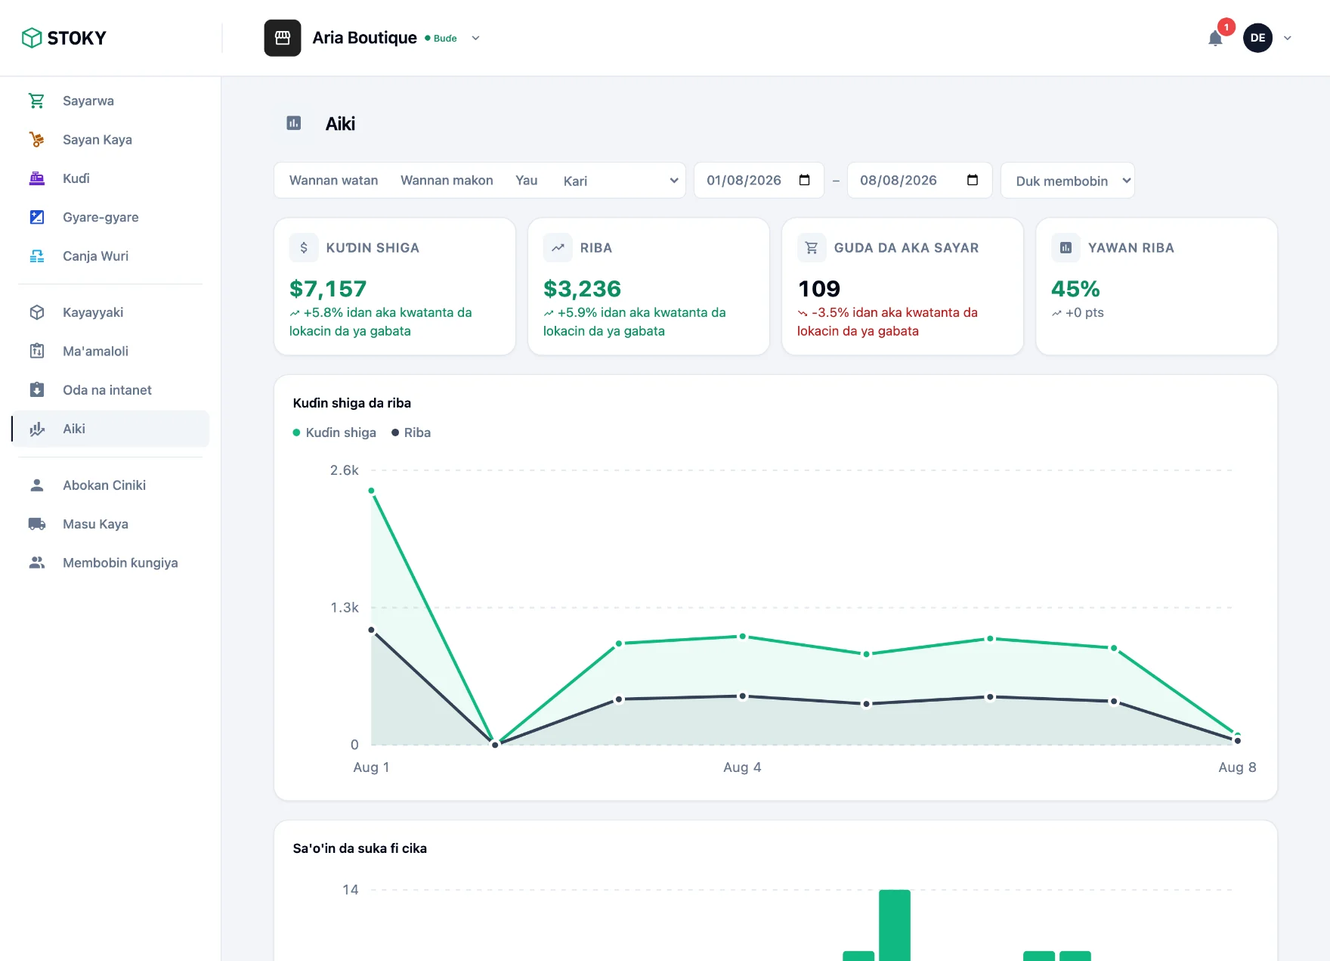Expand the Aria Boutique store switcher chevron

(x=475, y=38)
